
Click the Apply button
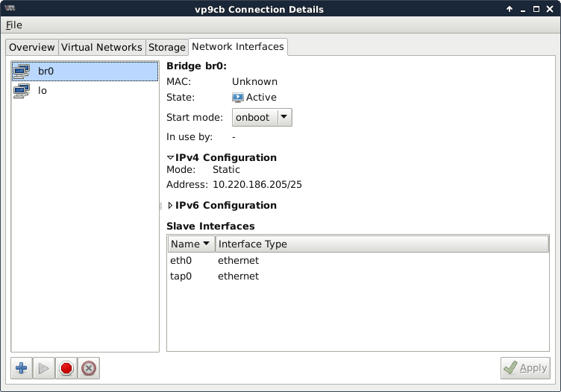tap(525, 368)
